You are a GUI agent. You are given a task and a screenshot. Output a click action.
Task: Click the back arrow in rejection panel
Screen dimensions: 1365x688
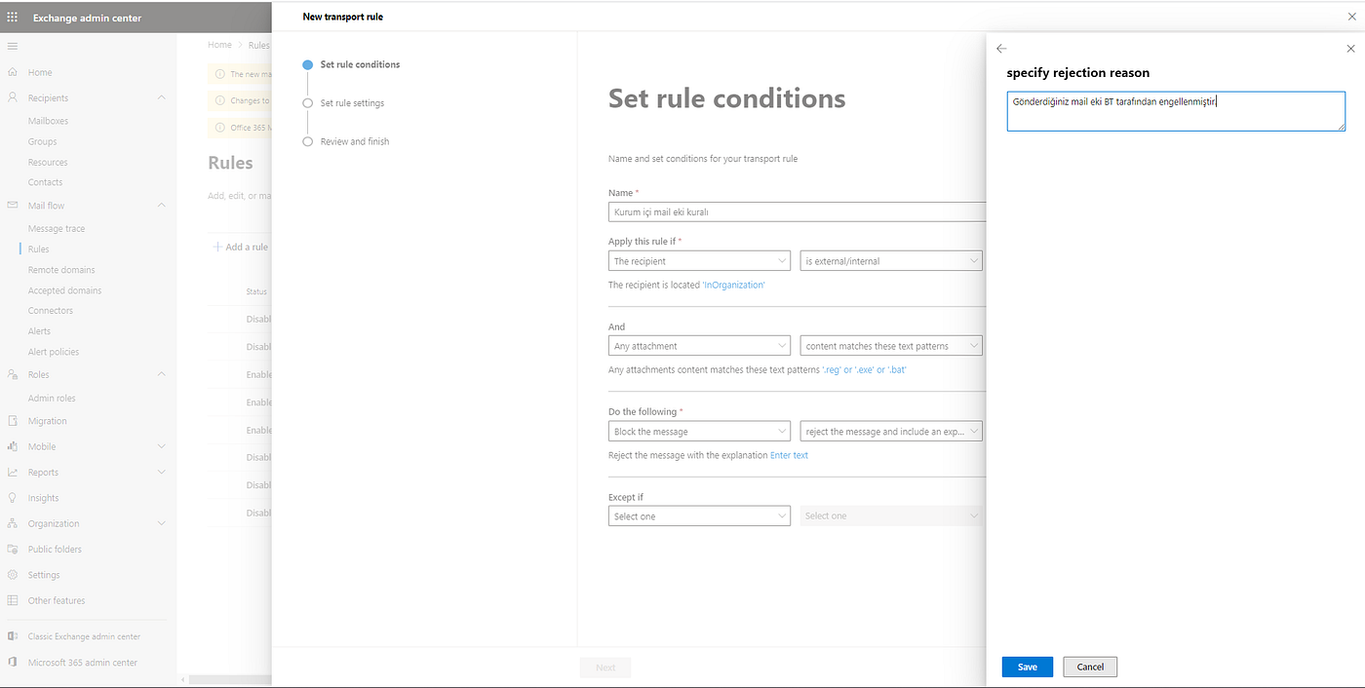pos(1001,49)
